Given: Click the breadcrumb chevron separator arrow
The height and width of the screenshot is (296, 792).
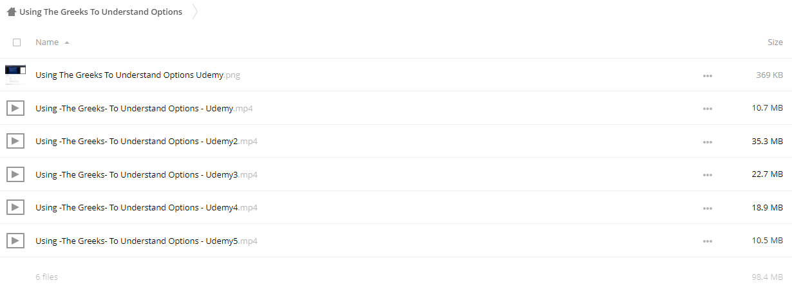Looking at the screenshot, I should [195, 12].
